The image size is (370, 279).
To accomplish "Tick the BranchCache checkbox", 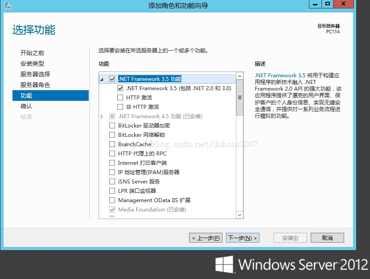I will tap(112, 144).
